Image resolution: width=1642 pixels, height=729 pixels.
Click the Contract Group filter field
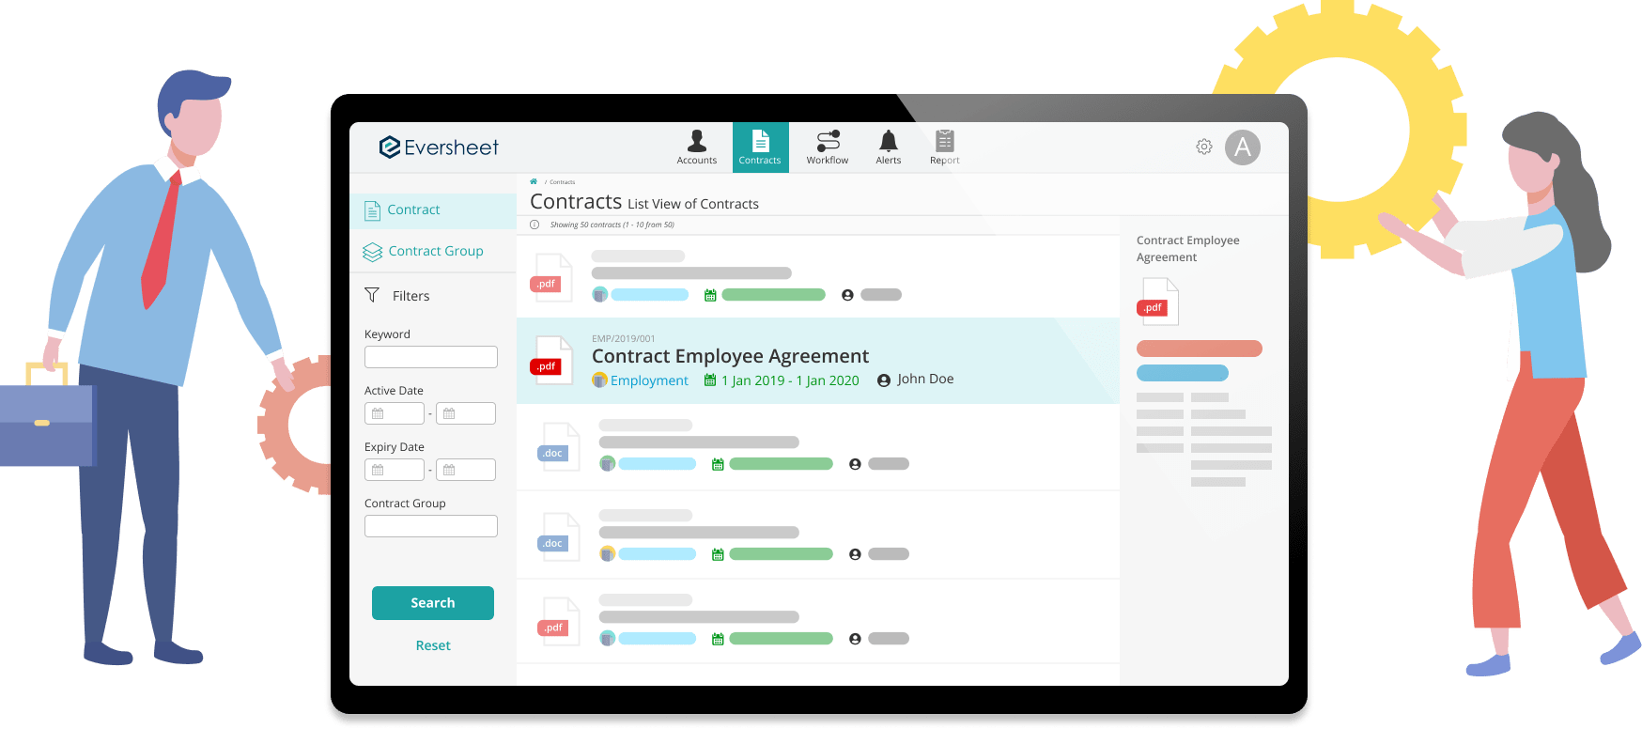[430, 526]
